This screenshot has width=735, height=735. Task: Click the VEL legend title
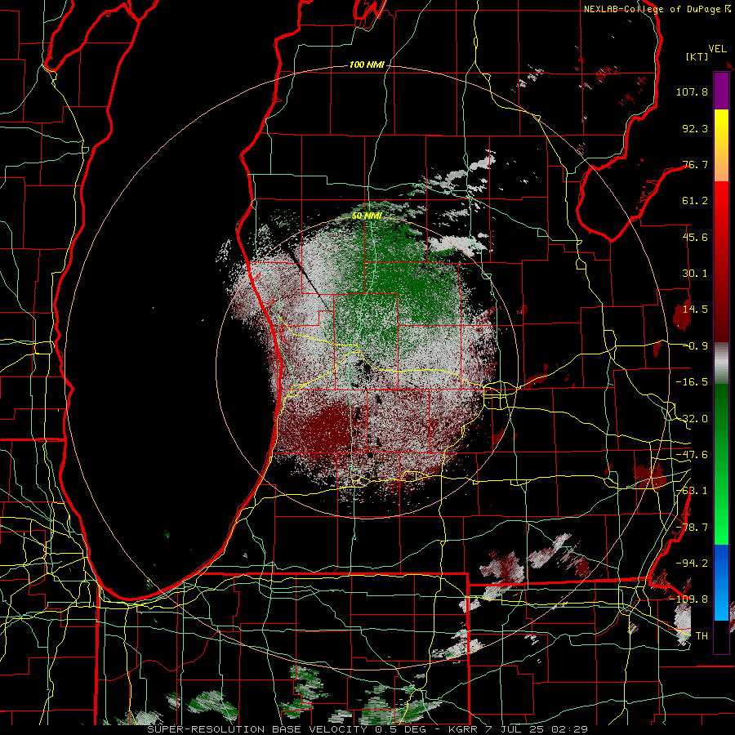click(x=718, y=49)
